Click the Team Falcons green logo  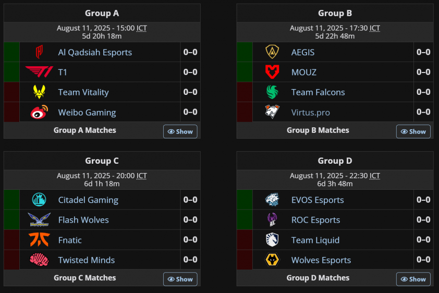coord(272,92)
